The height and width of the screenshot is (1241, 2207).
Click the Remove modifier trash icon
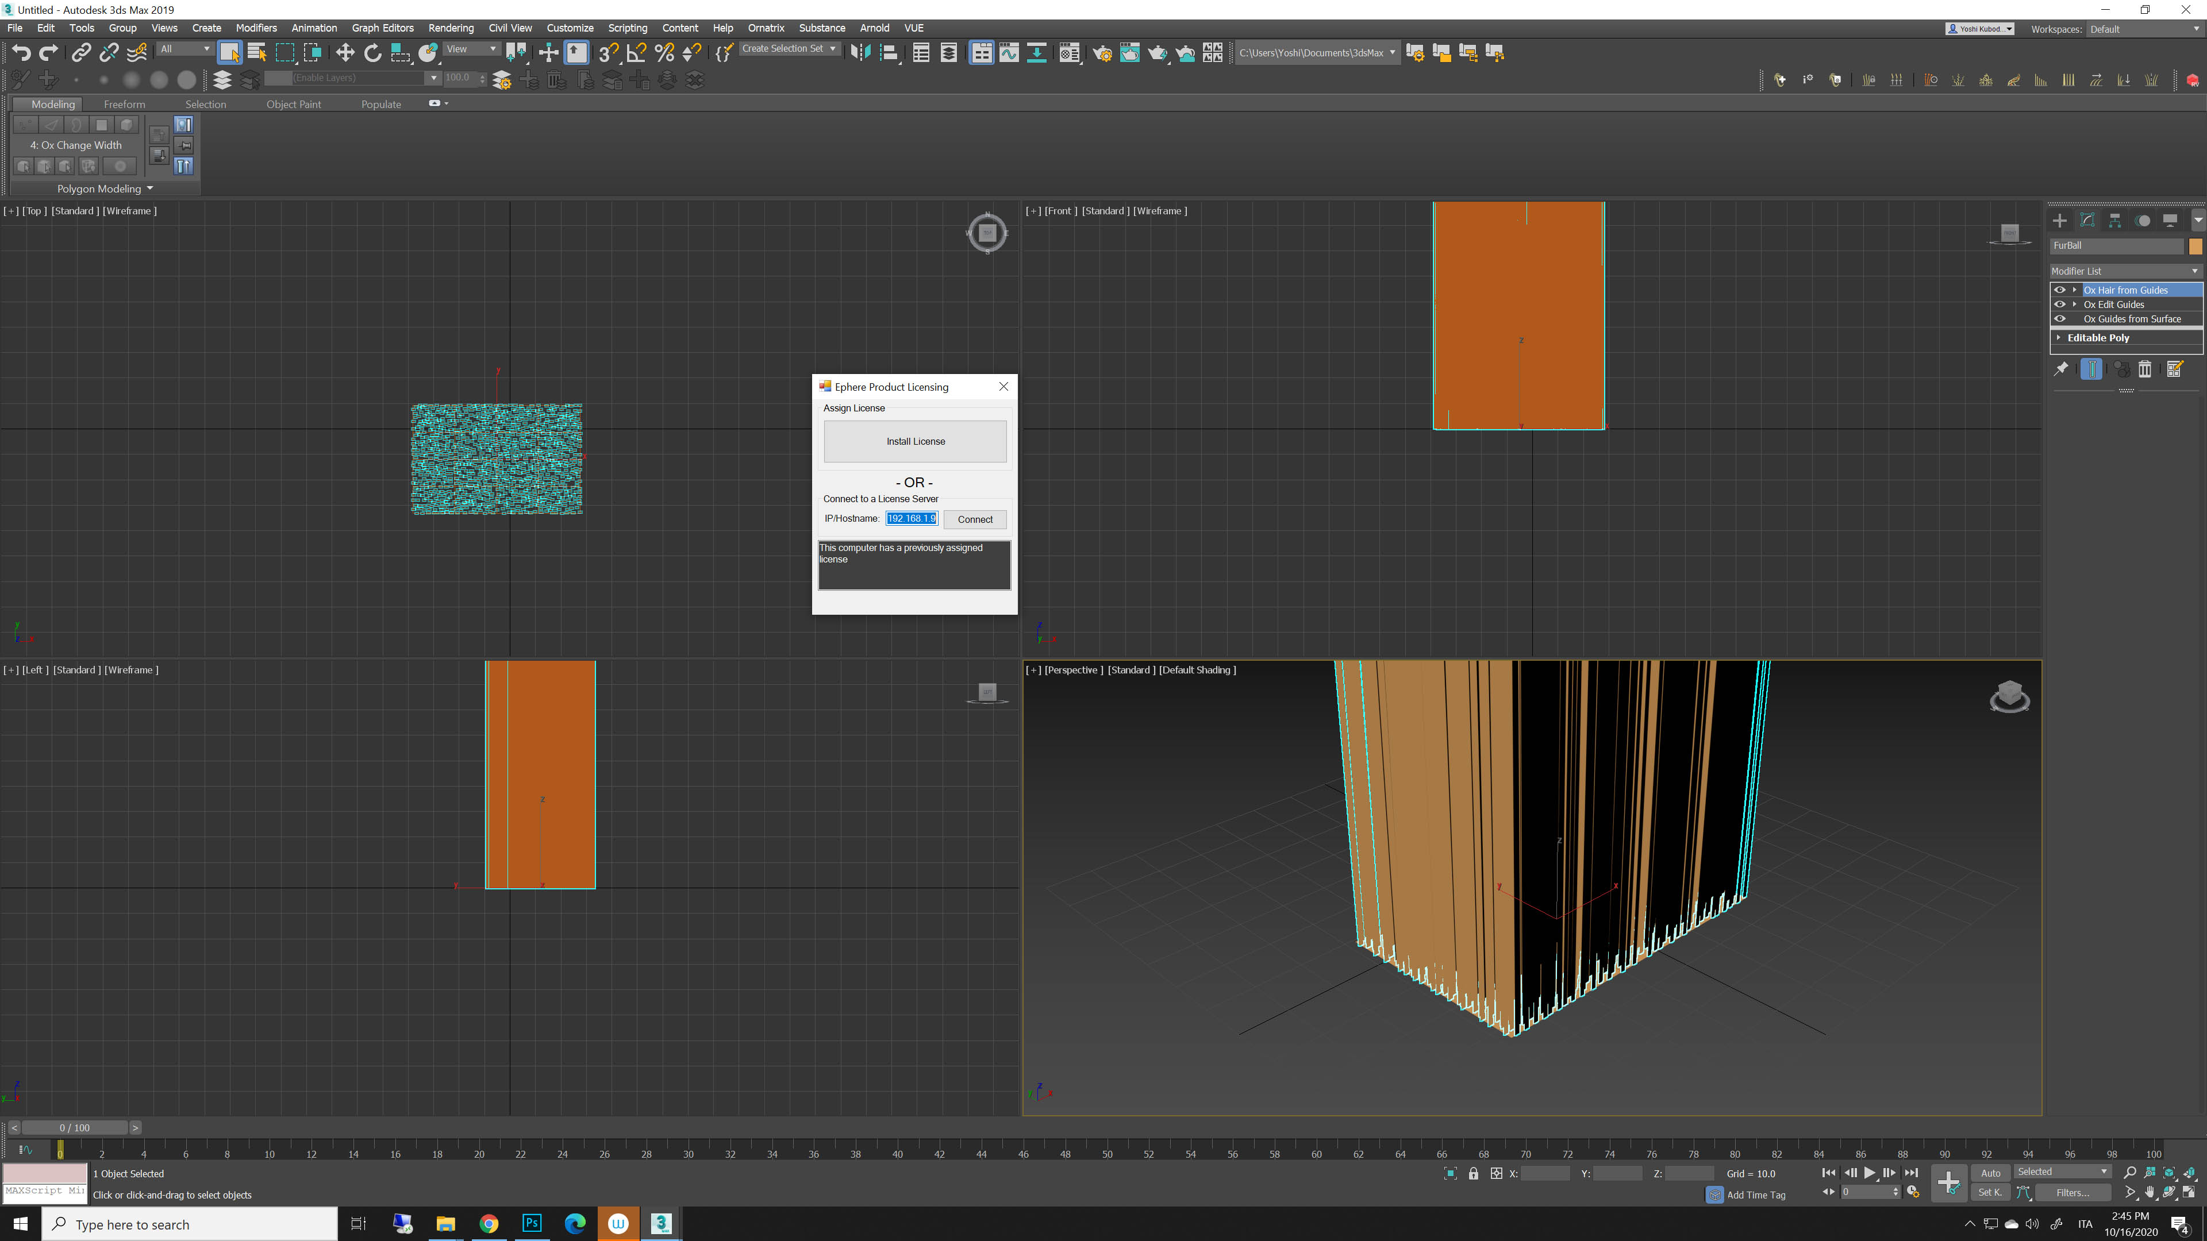pyautogui.click(x=2144, y=369)
